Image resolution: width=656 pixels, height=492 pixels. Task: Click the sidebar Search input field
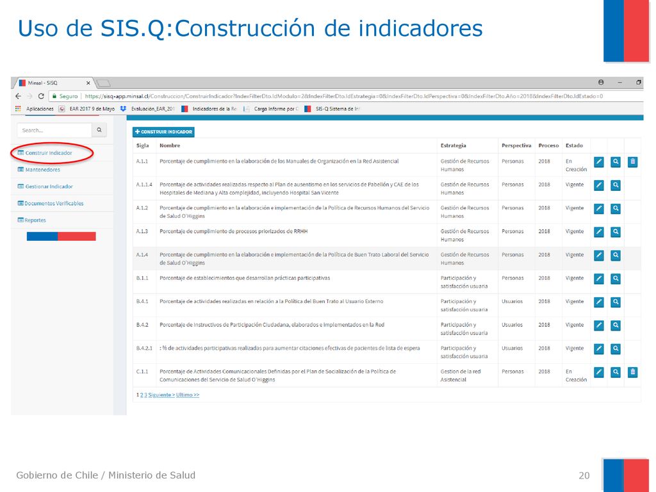(54, 130)
